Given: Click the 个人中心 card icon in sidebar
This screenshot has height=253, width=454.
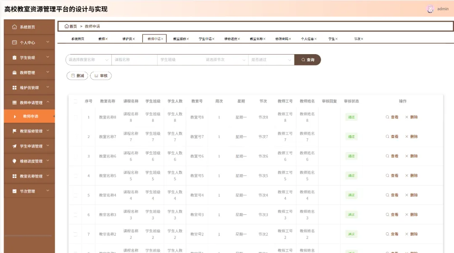Looking at the screenshot, I should pos(14,42).
